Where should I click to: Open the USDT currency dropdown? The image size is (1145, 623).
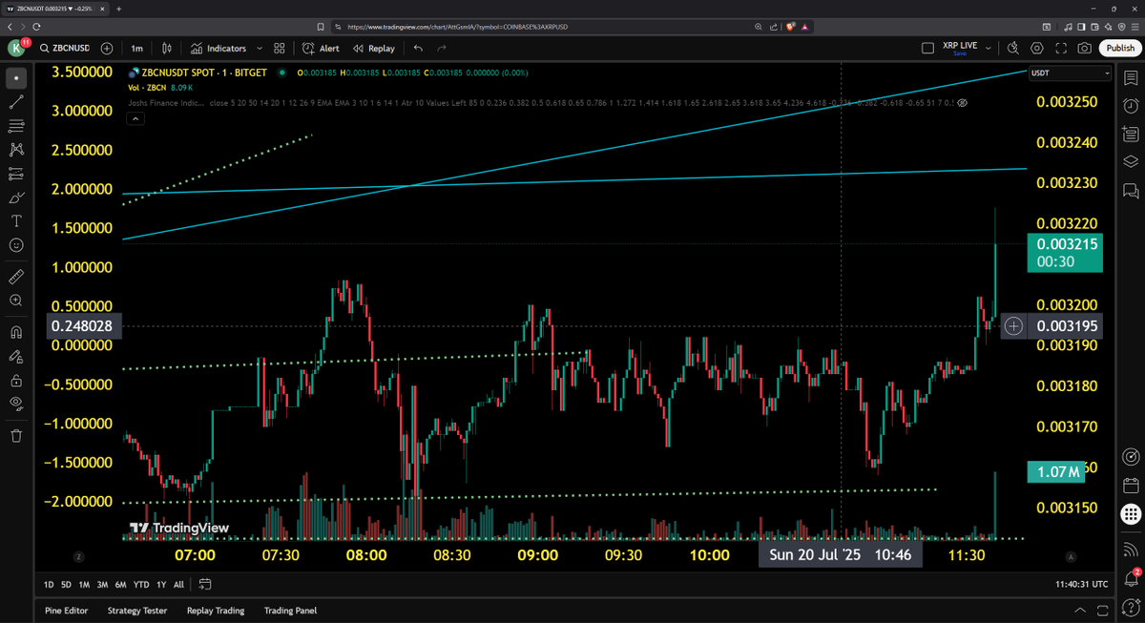[x=1071, y=73]
